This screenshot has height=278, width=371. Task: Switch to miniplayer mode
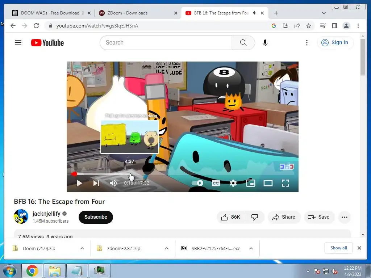click(x=251, y=183)
